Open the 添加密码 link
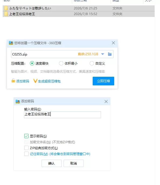The image size is (160, 185). [x=23, y=81]
